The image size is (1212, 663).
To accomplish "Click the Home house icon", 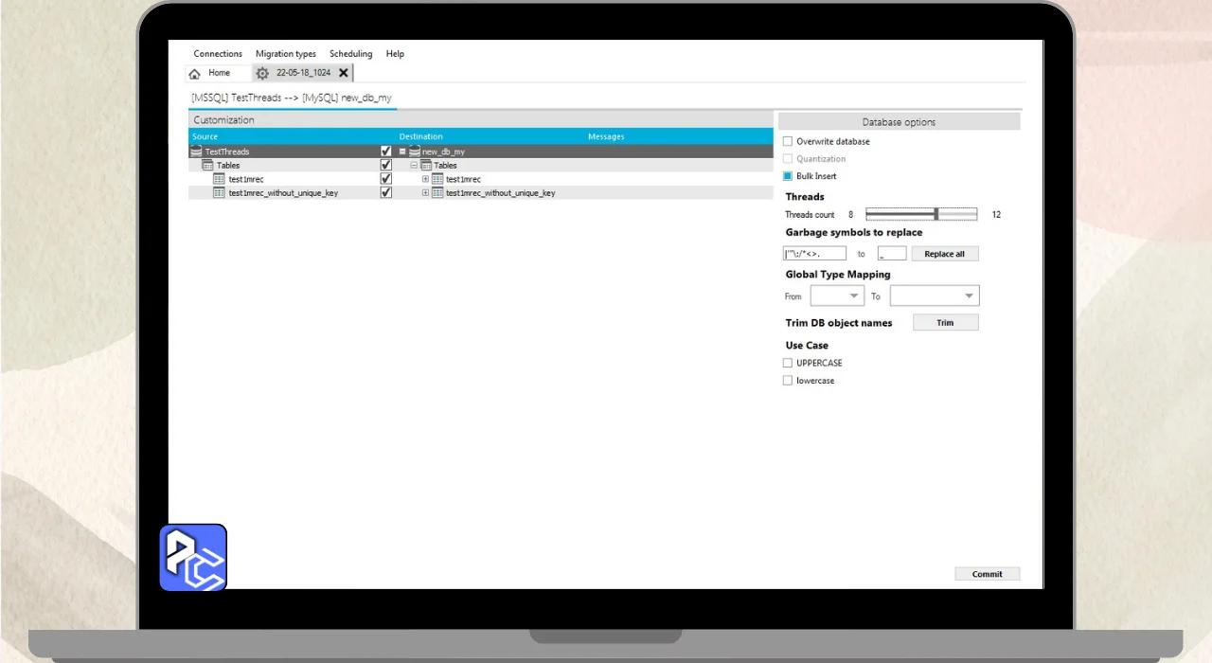I will point(195,73).
